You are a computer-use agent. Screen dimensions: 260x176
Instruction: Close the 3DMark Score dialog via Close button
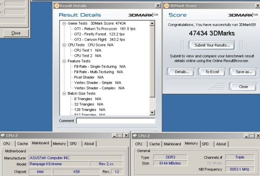[243, 87]
